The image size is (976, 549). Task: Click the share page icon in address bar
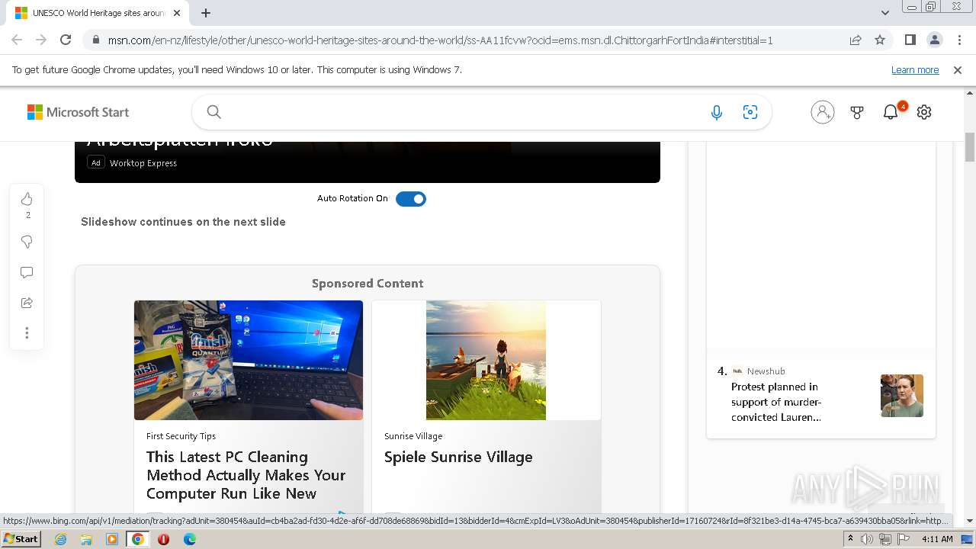856,40
